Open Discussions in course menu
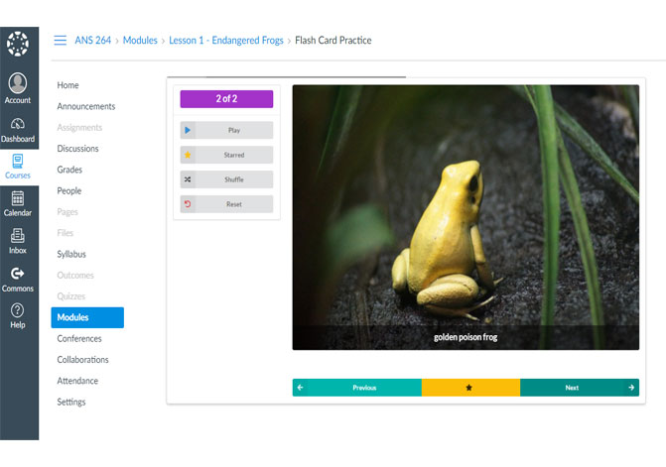 77,149
